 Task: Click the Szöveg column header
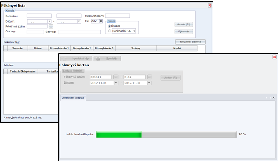tap(136, 49)
